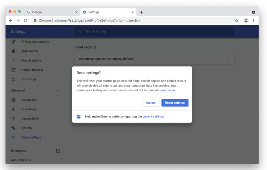This screenshot has height=170, width=267.
Task: Click the Settings gear favicon on the tab
Action: (85, 12)
